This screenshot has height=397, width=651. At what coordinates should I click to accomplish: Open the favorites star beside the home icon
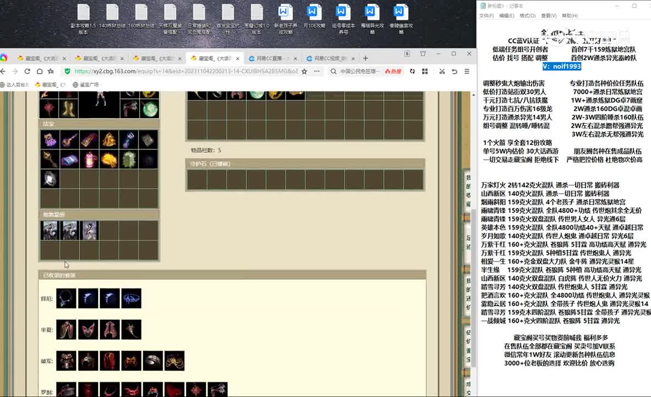click(51, 72)
